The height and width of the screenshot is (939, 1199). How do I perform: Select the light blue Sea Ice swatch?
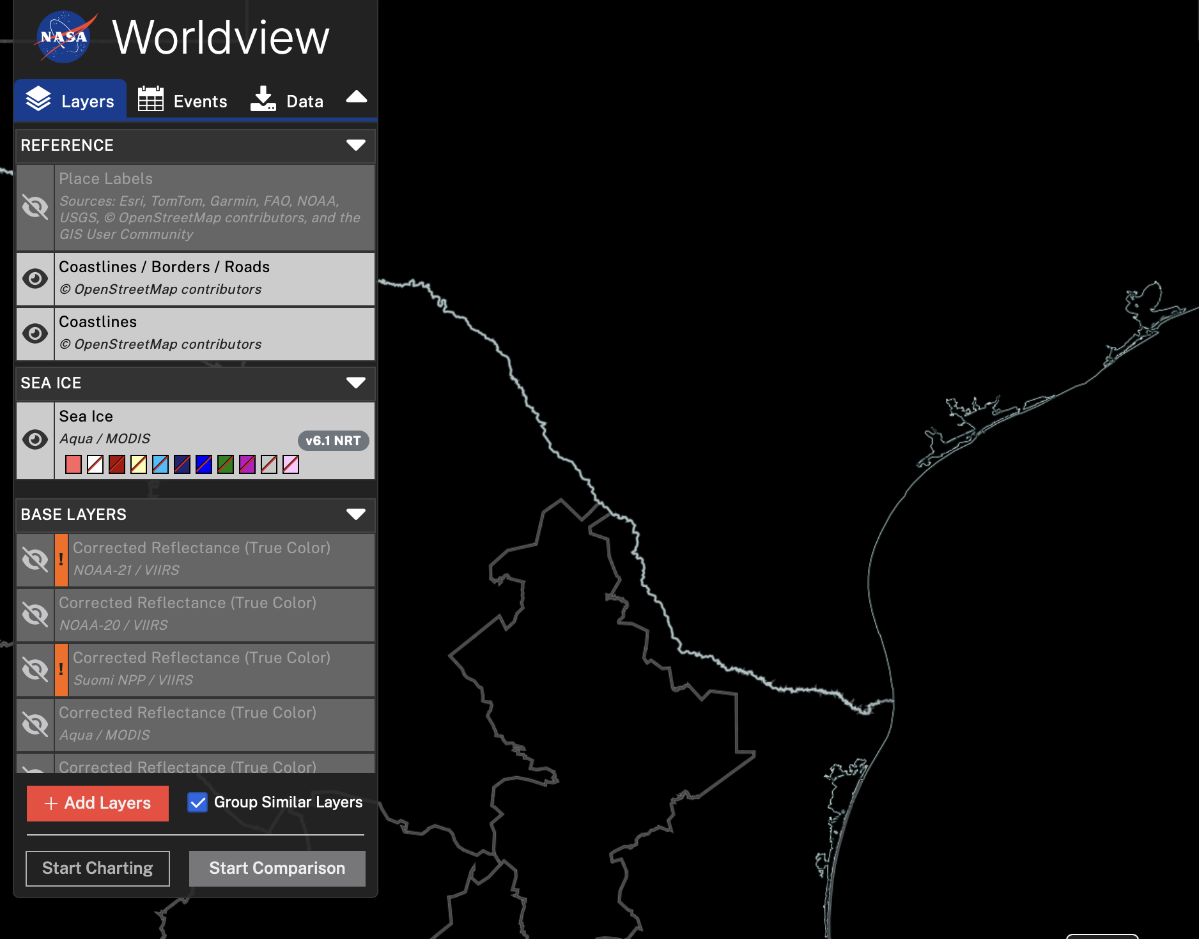[160, 464]
